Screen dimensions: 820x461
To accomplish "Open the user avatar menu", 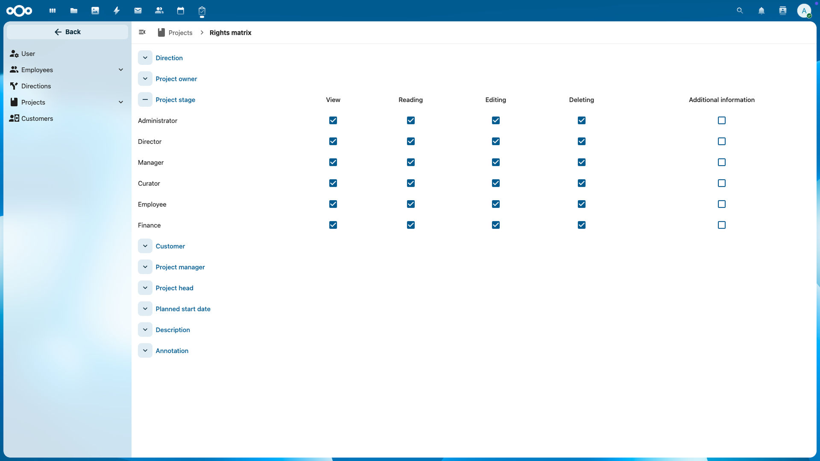I will (804, 11).
